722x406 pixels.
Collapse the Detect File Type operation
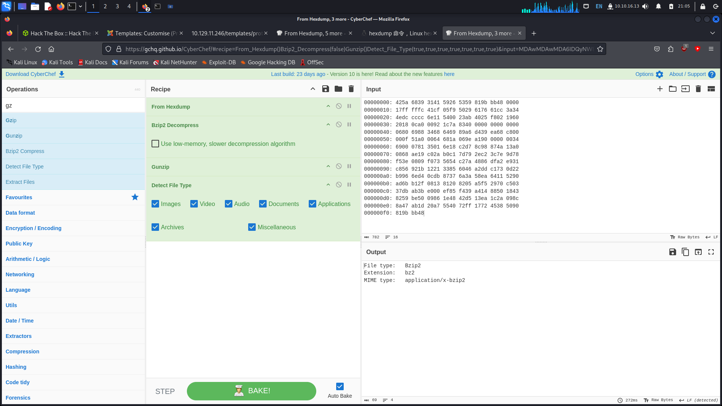328,185
